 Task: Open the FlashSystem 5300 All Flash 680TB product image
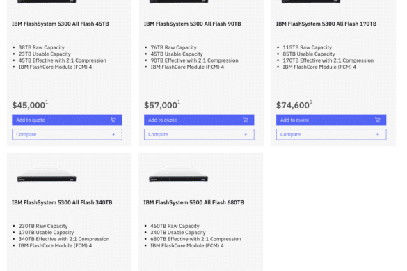[179, 174]
